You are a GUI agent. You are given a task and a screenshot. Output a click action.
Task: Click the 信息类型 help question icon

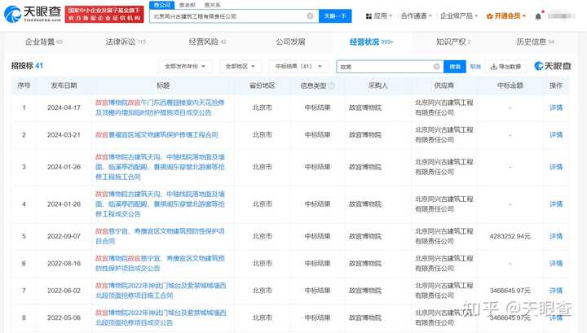331,85
